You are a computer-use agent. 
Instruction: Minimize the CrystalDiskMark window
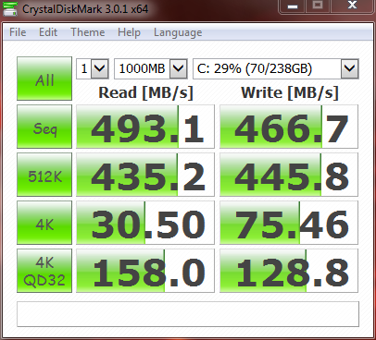293,6
